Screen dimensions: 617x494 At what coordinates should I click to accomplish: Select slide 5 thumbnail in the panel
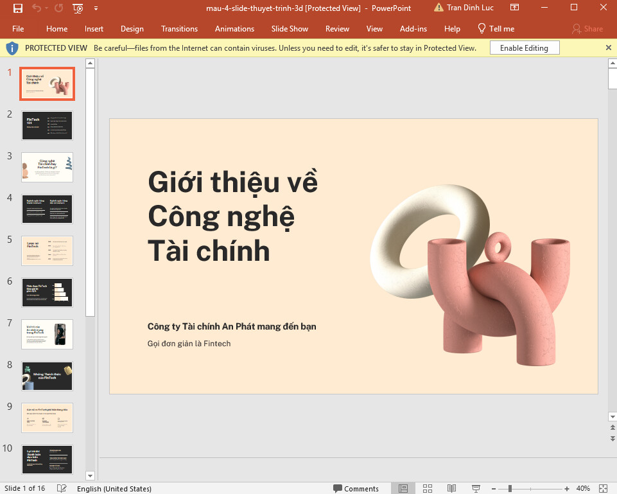pos(47,251)
